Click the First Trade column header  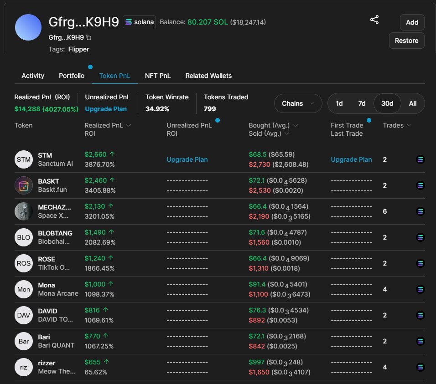pyautogui.click(x=347, y=125)
